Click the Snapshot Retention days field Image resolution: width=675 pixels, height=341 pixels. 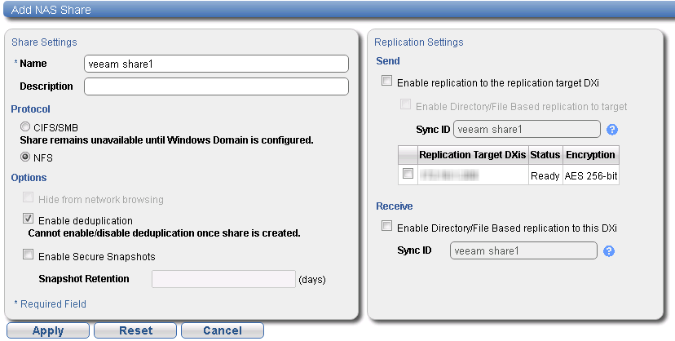[x=223, y=279]
